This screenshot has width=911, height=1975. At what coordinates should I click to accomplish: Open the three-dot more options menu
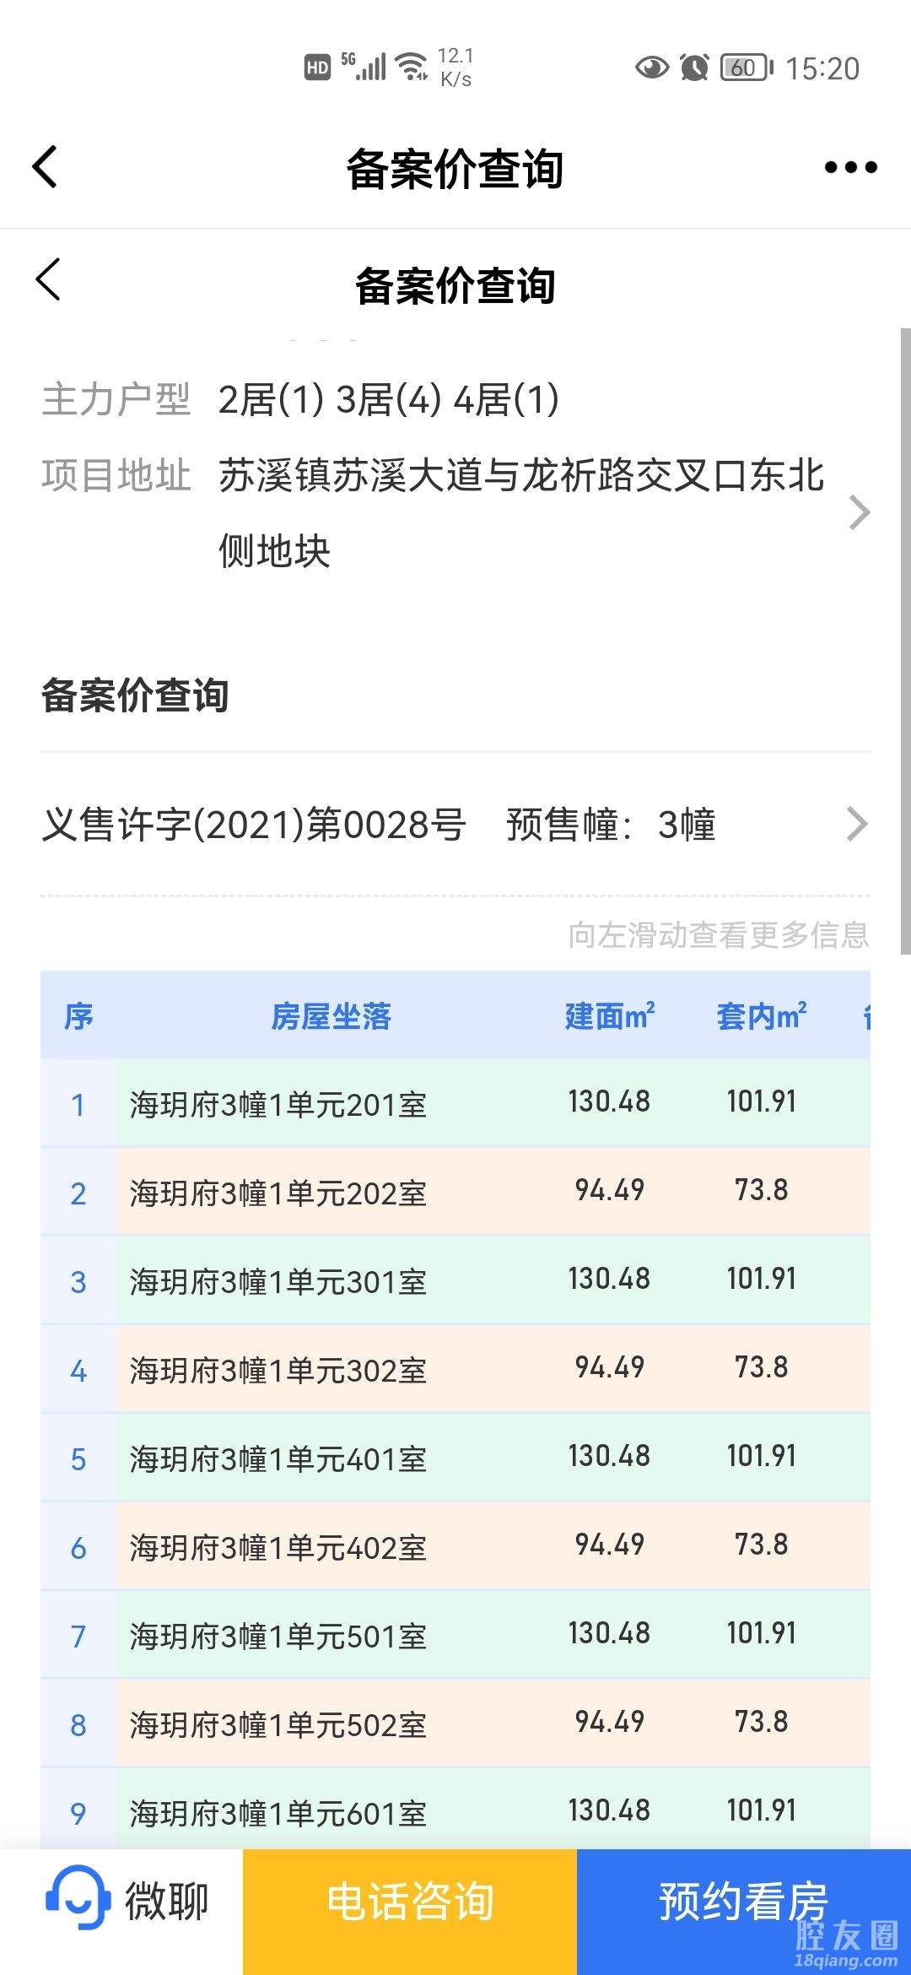pyautogui.click(x=850, y=167)
